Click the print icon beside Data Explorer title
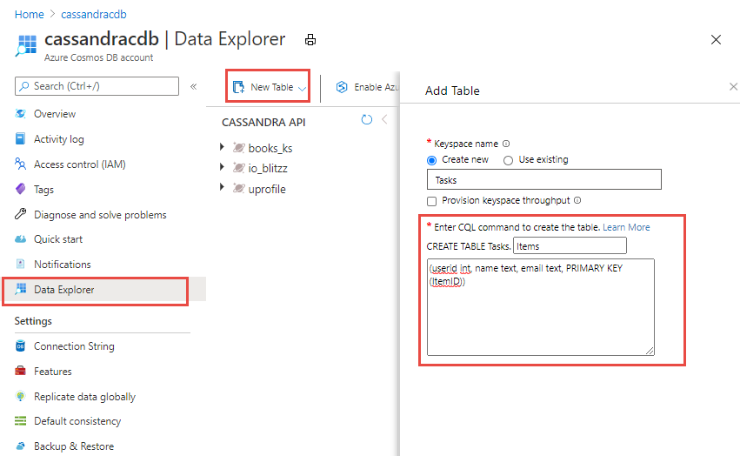Viewport: 740px width, 456px height. coord(310,40)
